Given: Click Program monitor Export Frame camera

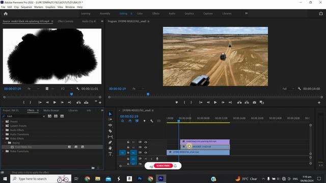Looking at the screenshot, I should 254,103.
